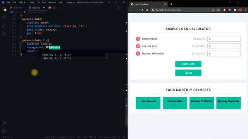Open the browser three-dot menu
Viewport: 248px width, 139px height.
245,10
